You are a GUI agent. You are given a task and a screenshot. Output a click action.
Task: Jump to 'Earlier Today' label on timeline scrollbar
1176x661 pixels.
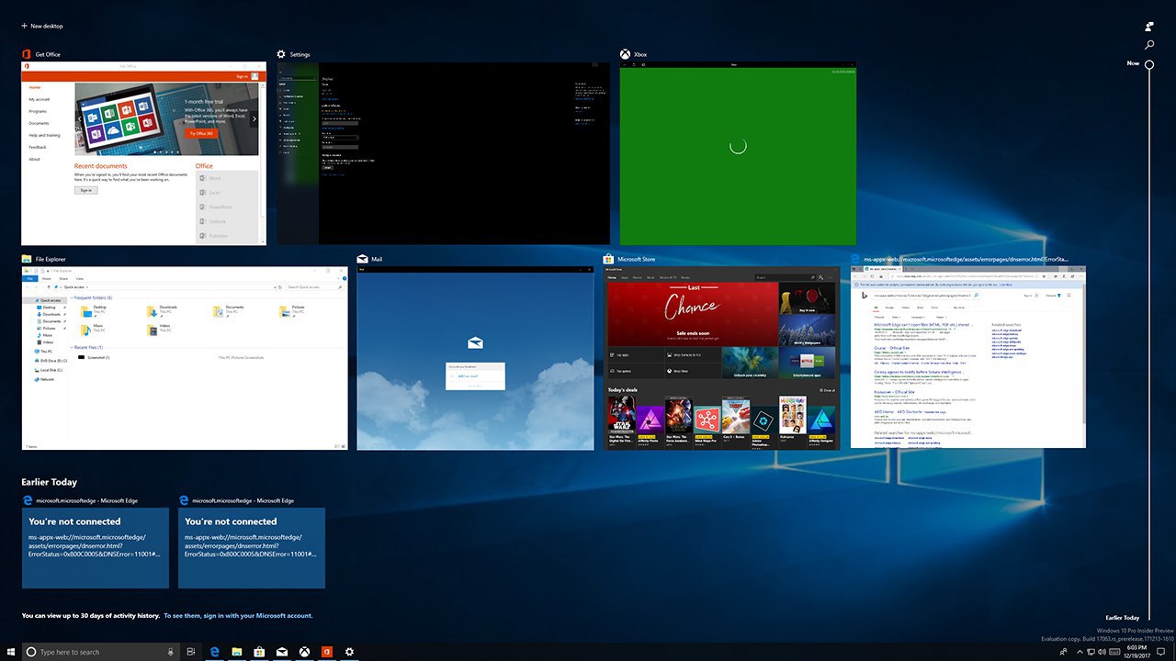pyautogui.click(x=1122, y=618)
